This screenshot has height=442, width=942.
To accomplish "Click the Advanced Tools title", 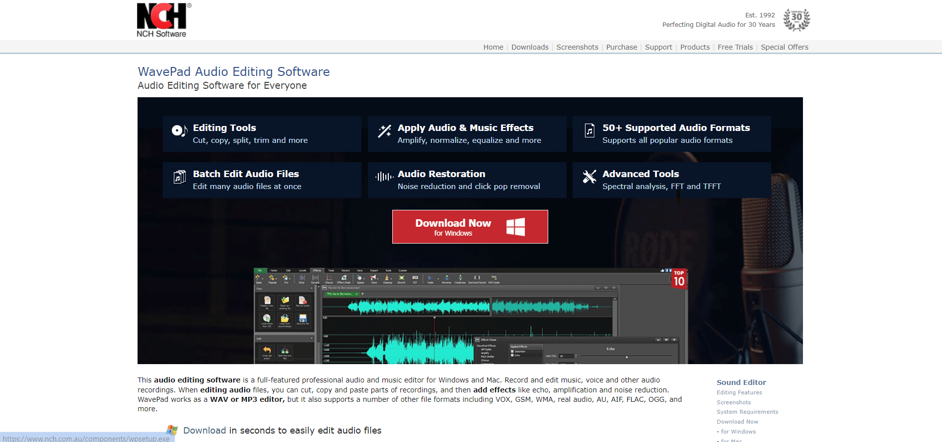I will point(641,174).
